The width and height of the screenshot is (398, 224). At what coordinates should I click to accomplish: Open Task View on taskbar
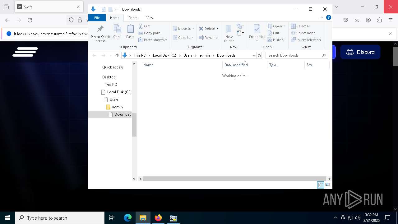112,218
